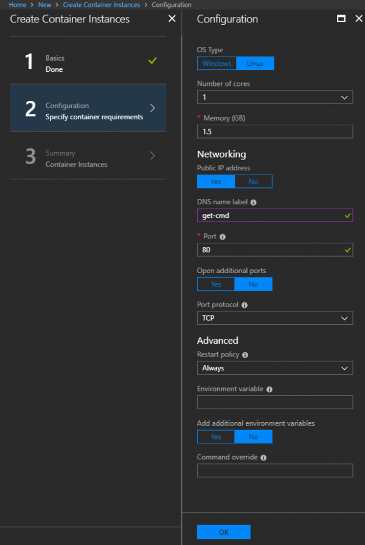Image resolution: width=365 pixels, height=545 pixels.
Task: Open step 1 Basics
Action: [88, 60]
